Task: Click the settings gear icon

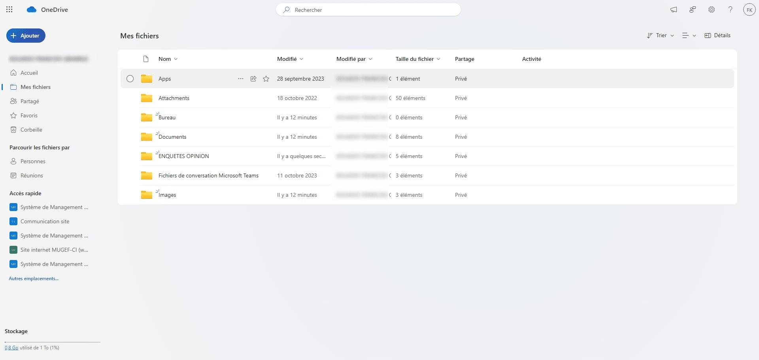Action: tap(712, 9)
